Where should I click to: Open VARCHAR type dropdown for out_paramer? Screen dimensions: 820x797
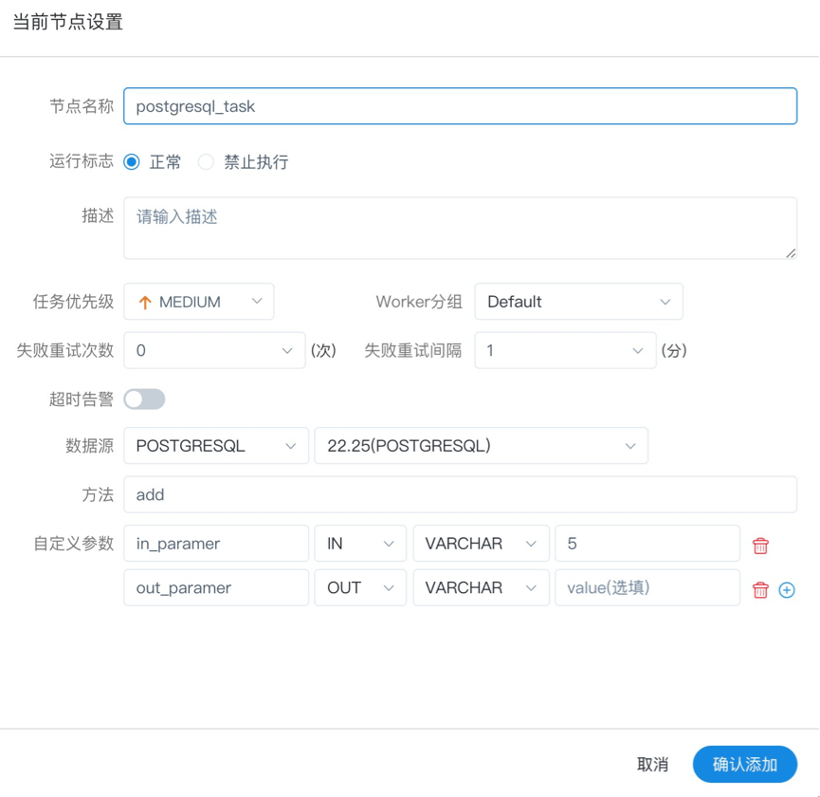(481, 588)
